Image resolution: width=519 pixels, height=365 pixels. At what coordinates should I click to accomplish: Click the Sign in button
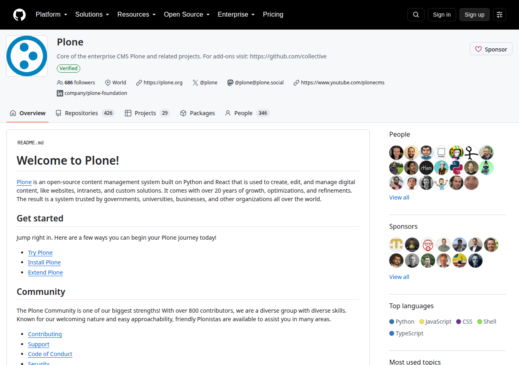click(442, 15)
